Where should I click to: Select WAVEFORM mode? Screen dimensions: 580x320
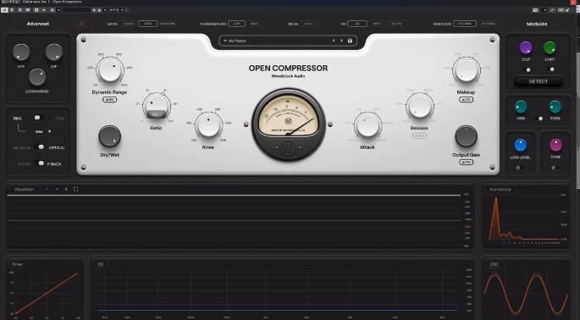[168, 24]
